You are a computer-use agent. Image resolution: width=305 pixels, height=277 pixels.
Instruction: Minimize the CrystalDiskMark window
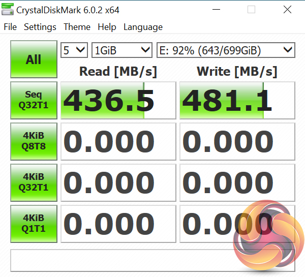(216, 9)
